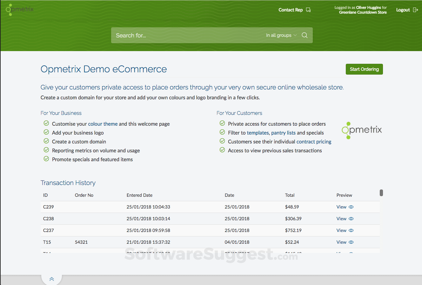Viewport: 422px width, 285px height.
Task: Click the chat bubble icon beside Contact Rep
Action: (x=308, y=10)
